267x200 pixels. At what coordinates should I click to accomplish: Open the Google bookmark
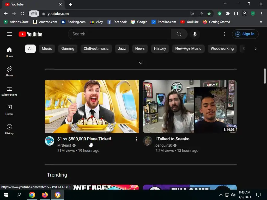click(139, 22)
